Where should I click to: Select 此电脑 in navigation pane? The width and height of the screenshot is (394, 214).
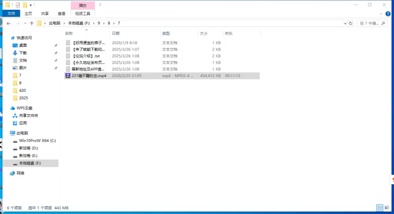(22, 133)
